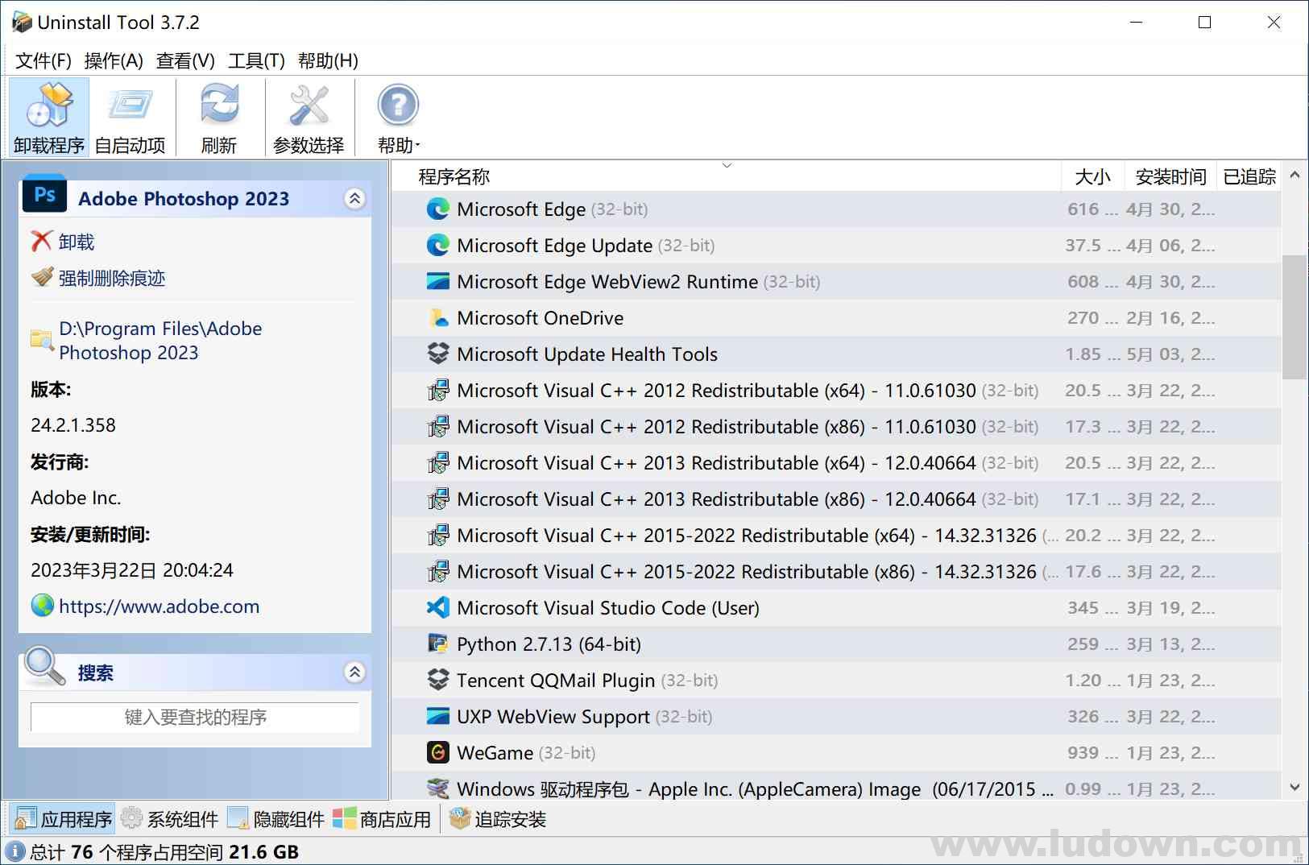Click the Microsoft Update Health Tools icon
Viewport: 1309px width, 865px height.
coord(437,354)
